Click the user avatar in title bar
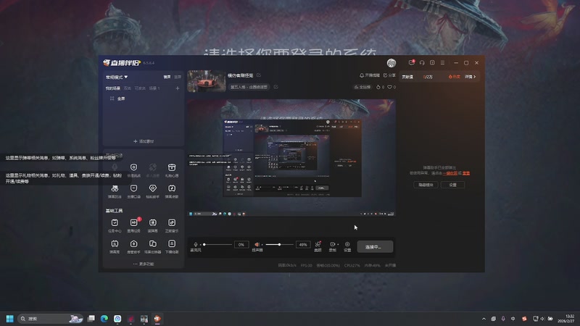 point(391,63)
